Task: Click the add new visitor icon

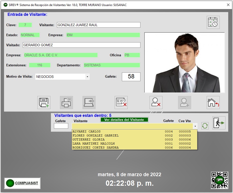Action: pyautogui.click(x=185, y=103)
